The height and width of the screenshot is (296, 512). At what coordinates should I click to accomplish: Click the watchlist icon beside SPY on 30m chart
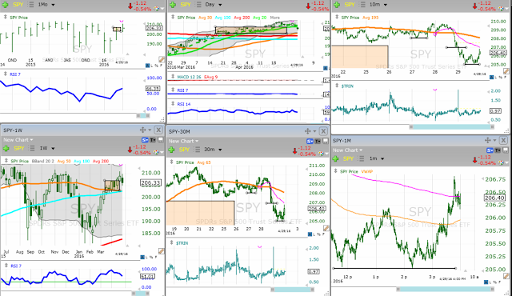click(197, 150)
